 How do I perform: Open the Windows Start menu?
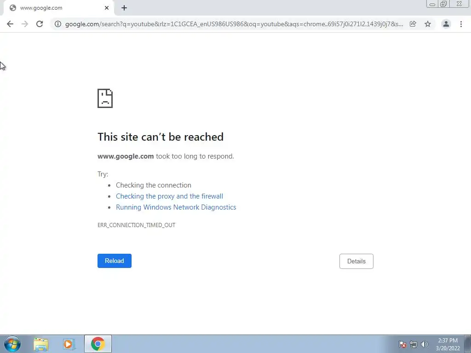12,344
